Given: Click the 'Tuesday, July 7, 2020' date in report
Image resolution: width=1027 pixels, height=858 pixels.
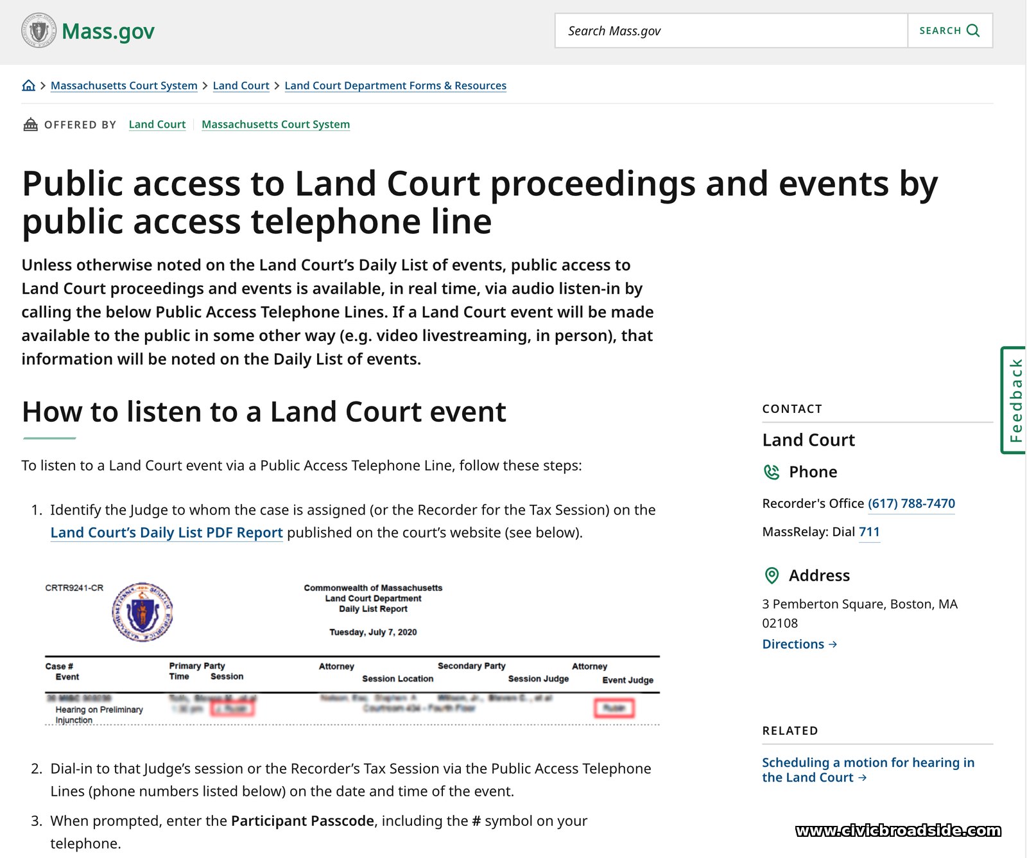Looking at the screenshot, I should (373, 632).
